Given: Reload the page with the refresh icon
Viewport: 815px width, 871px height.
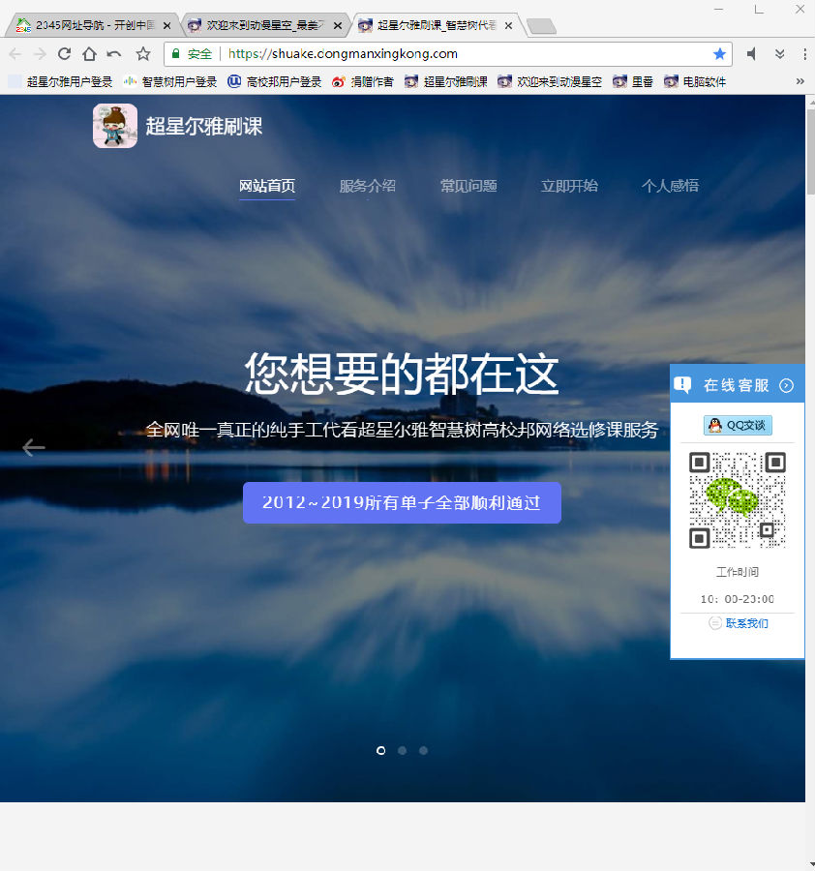Looking at the screenshot, I should (x=64, y=54).
